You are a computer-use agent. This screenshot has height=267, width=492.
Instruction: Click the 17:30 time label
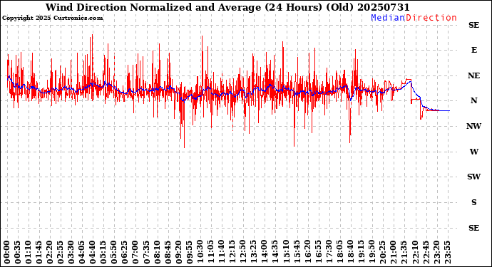pos(329,252)
